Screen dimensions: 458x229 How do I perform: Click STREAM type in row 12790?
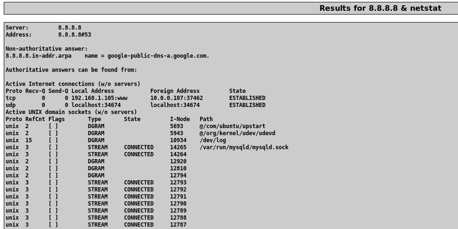click(98, 204)
